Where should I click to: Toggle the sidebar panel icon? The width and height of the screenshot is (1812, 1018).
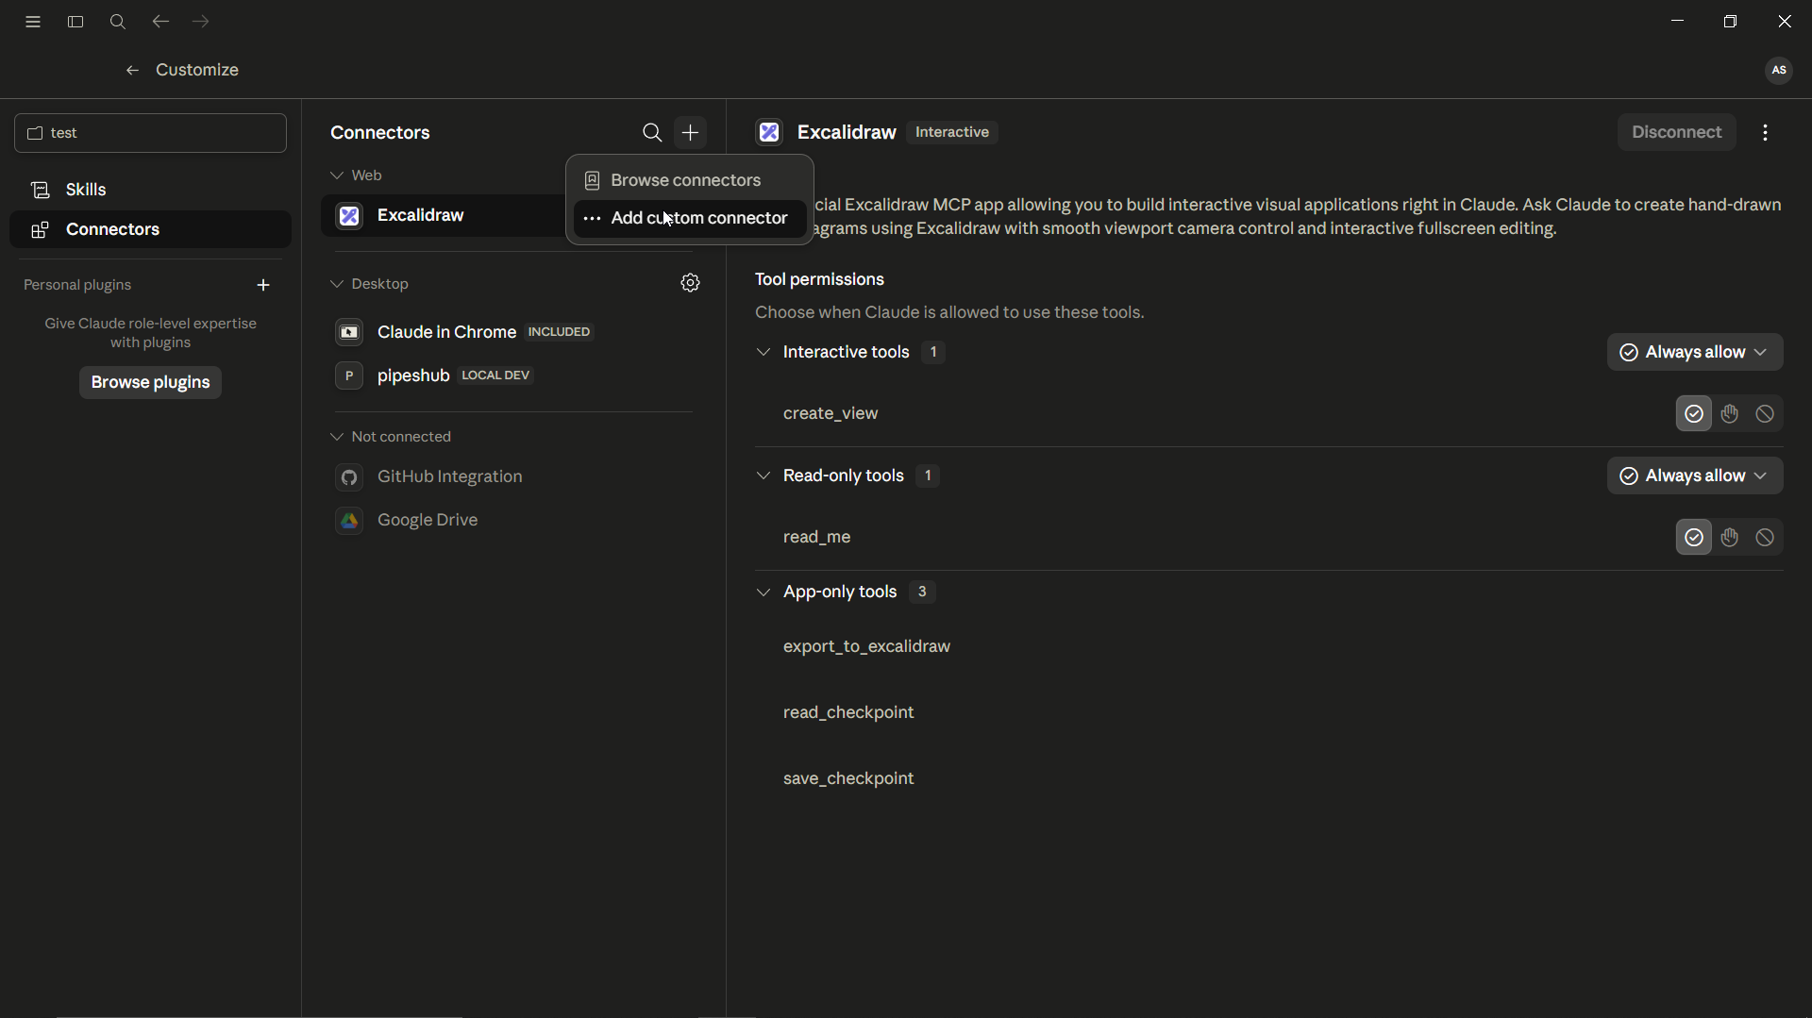[75, 22]
